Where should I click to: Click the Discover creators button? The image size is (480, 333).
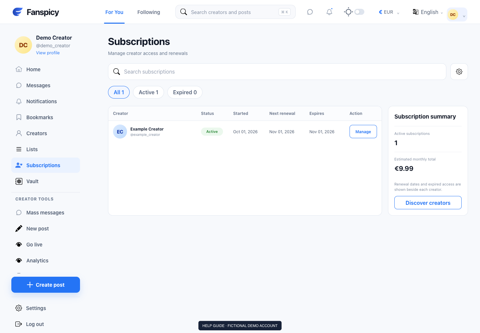[x=428, y=203]
